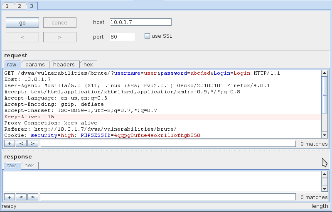Click the Accept-Encoding: gzip, deflate line

54,104
